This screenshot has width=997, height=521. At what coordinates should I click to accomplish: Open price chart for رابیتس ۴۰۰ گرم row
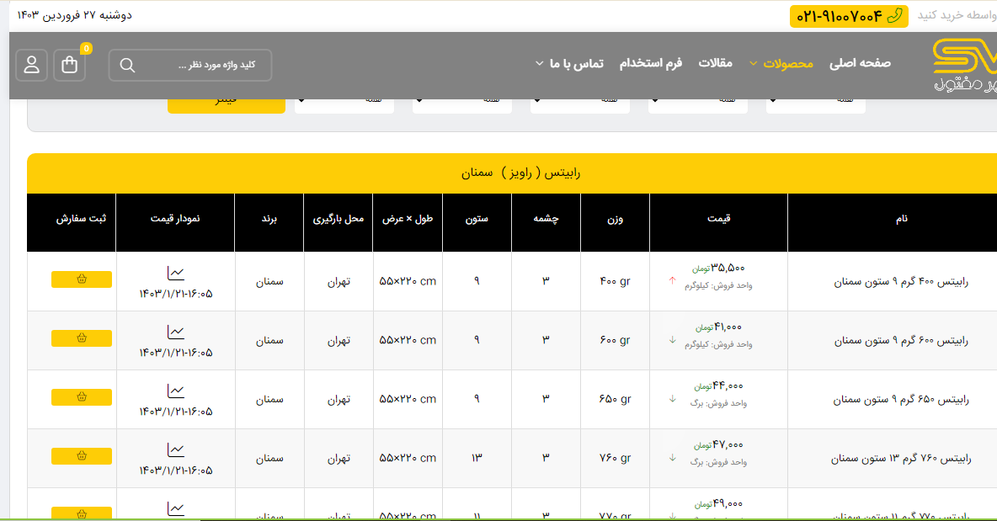pyautogui.click(x=175, y=273)
